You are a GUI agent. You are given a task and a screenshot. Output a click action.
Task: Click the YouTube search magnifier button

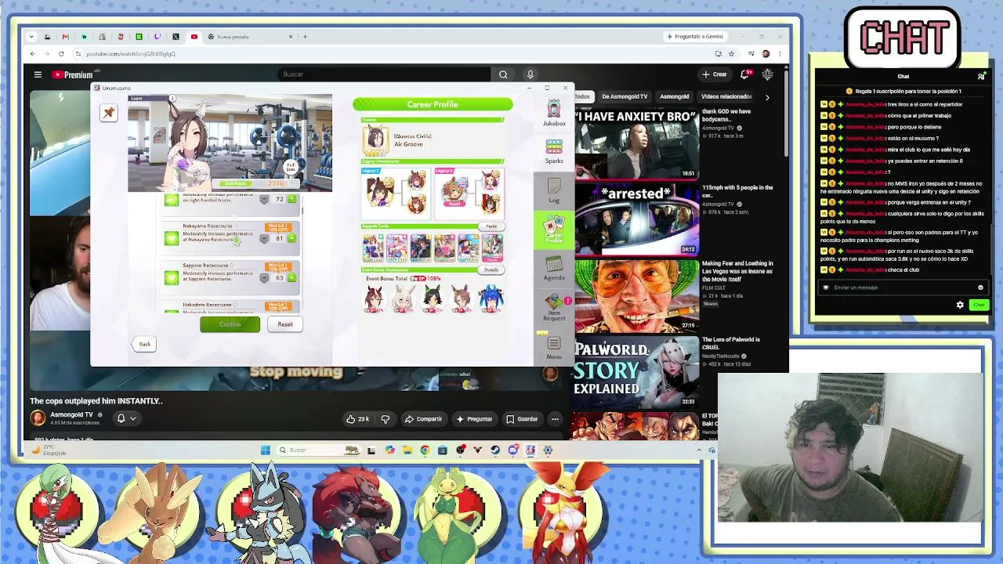click(503, 74)
